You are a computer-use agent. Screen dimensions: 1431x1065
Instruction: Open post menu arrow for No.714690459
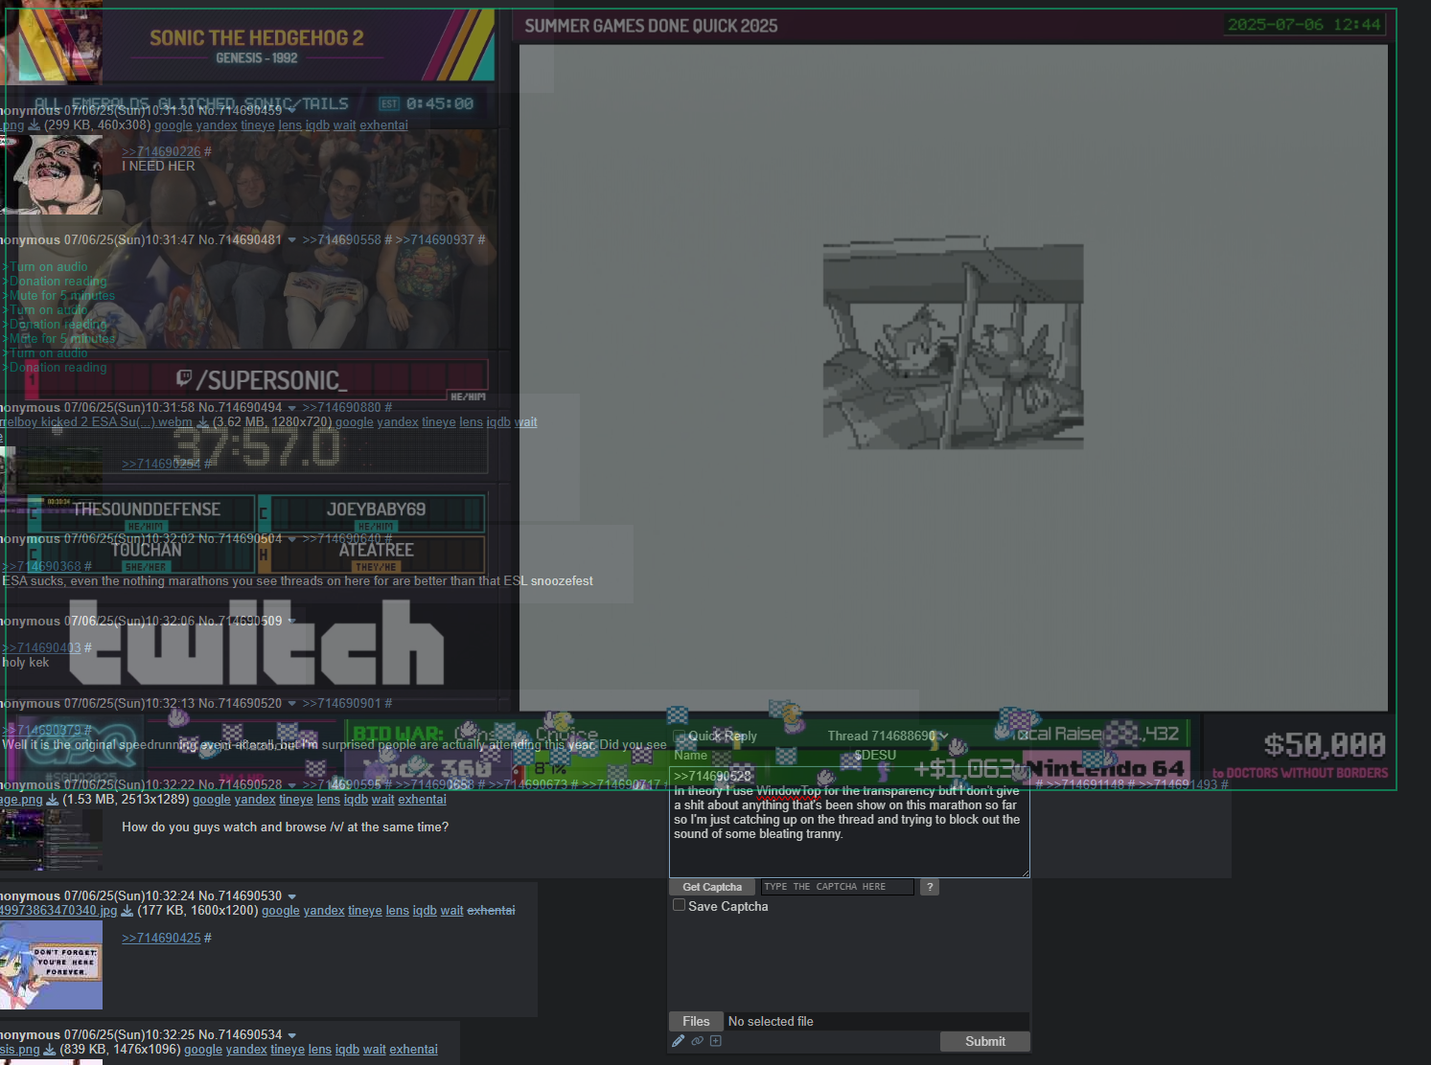tap(292, 111)
